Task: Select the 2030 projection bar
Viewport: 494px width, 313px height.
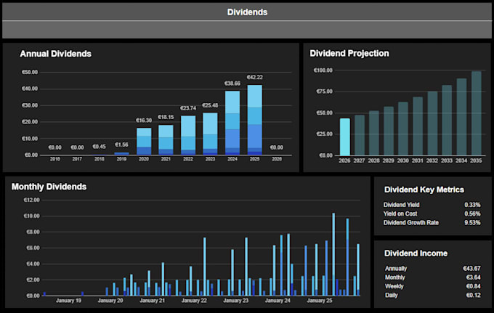Action: pyautogui.click(x=403, y=129)
